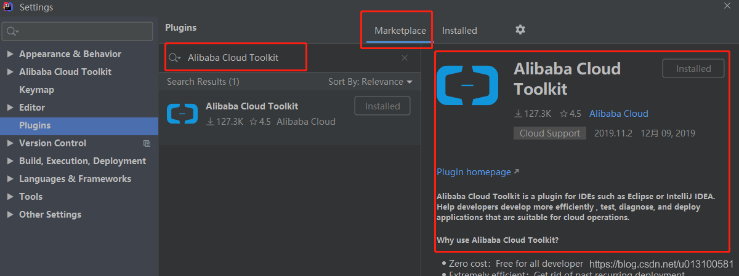Click the IntelliJ Settings window icon

tap(9, 7)
